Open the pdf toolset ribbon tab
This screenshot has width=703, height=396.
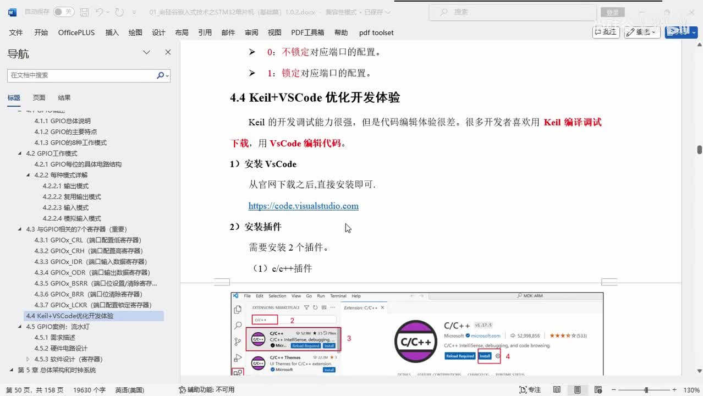[x=376, y=32]
